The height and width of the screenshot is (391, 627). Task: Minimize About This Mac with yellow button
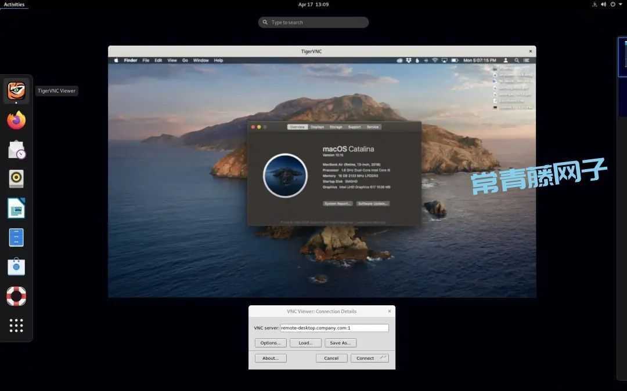click(x=259, y=127)
